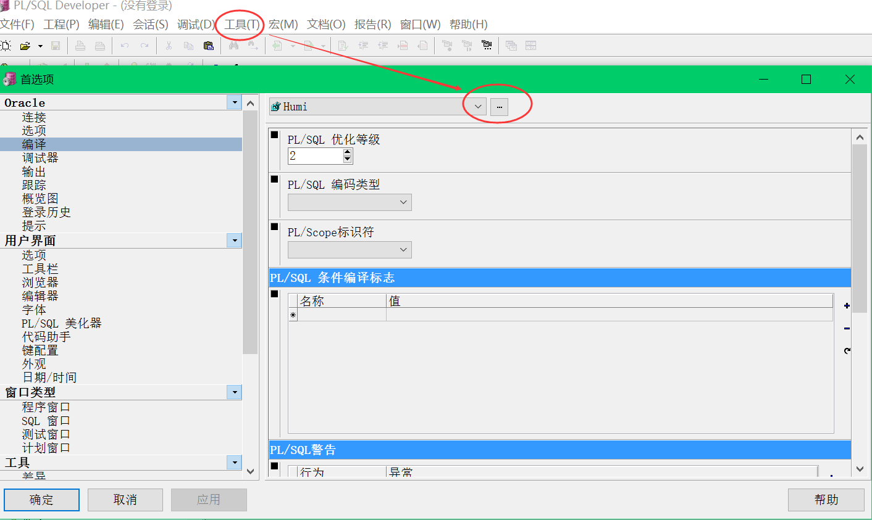Viewport: 872px width, 520px height.
Task: Click the Undo arrow icon
Action: pos(125,46)
